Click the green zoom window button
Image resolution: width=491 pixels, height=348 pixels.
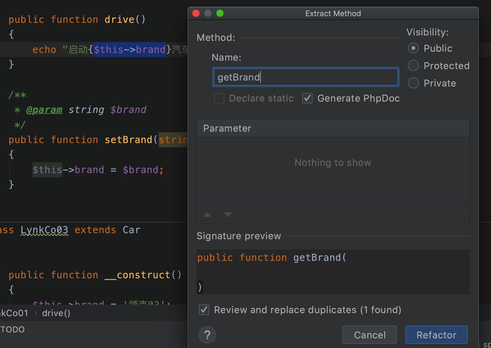(220, 13)
